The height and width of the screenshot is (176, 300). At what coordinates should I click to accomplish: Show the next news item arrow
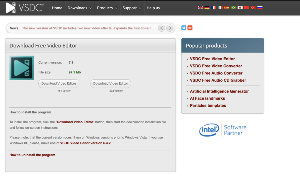click(x=170, y=28)
